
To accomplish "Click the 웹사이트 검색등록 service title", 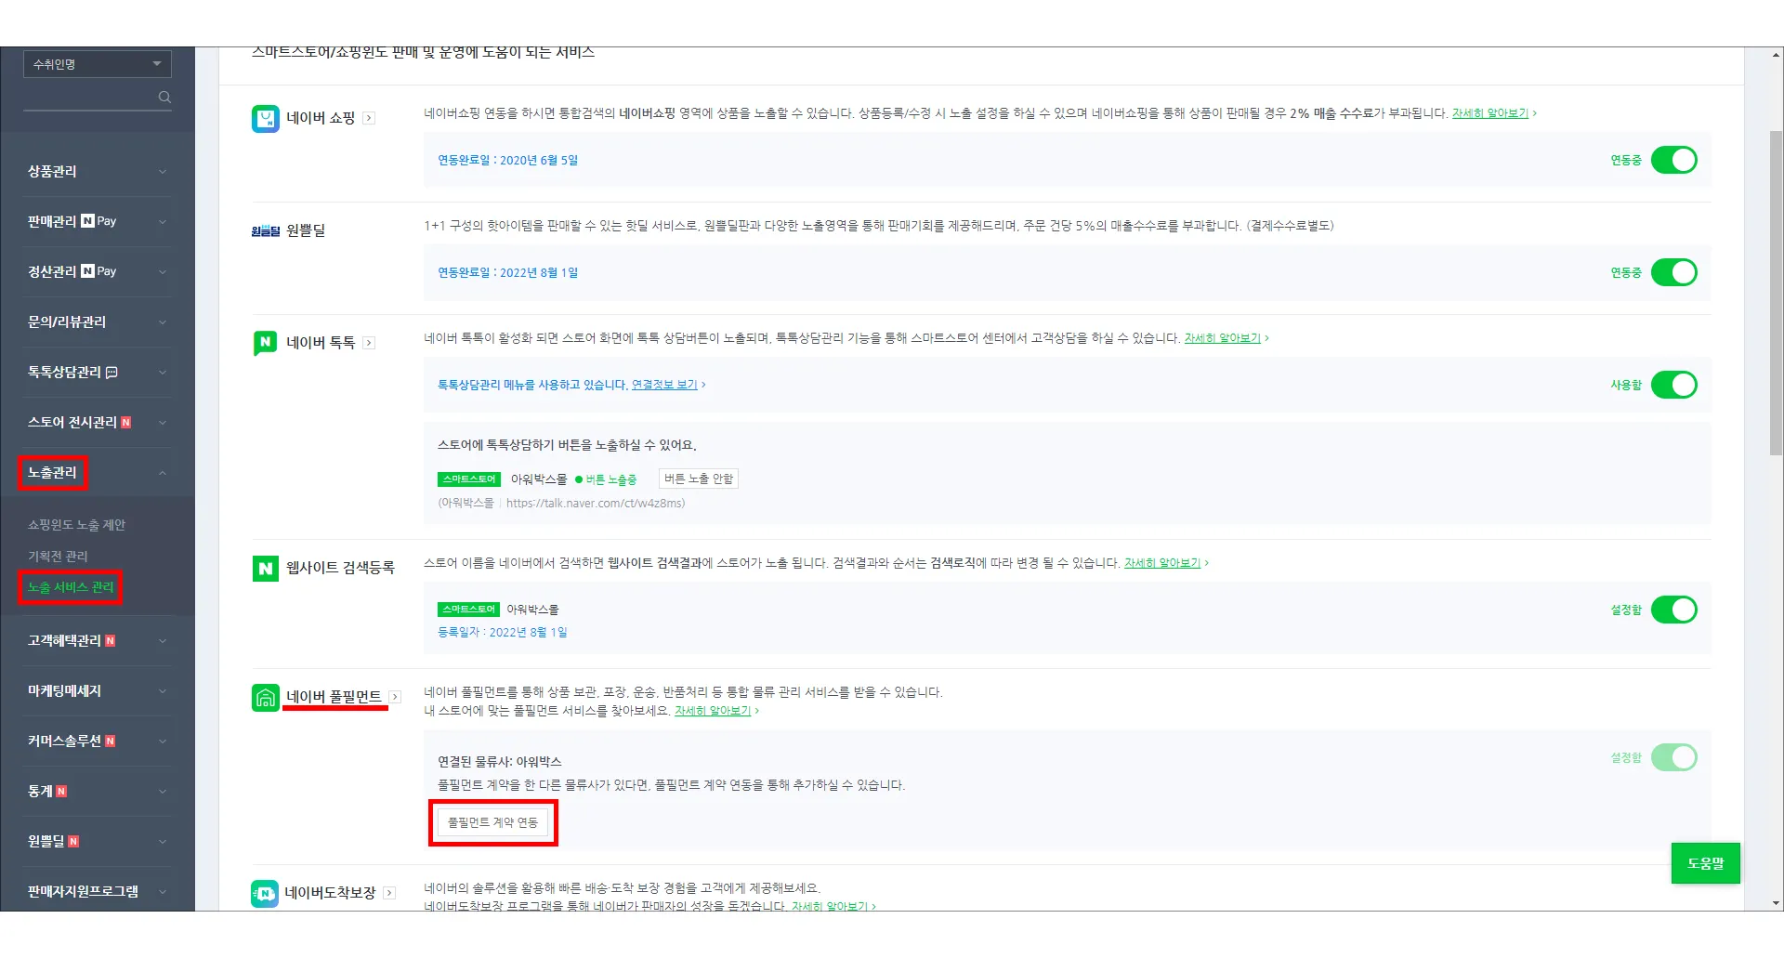I will tap(340, 568).
